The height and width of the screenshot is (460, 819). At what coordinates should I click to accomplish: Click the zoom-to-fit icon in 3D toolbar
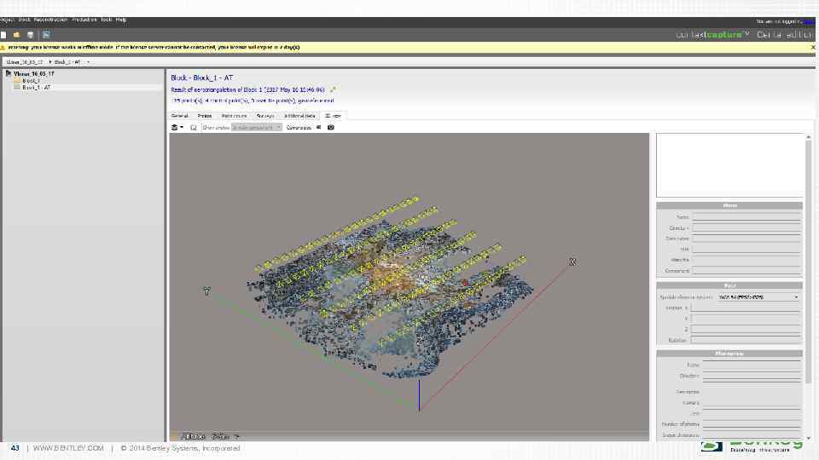[x=194, y=127]
